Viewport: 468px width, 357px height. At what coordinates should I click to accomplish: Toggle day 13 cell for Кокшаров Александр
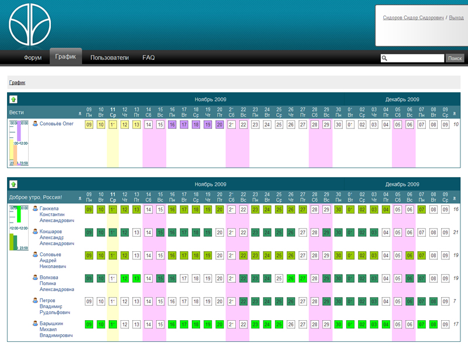136,233
